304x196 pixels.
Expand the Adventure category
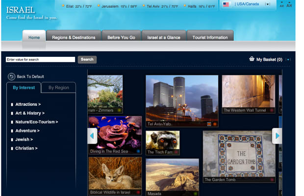click(27, 131)
